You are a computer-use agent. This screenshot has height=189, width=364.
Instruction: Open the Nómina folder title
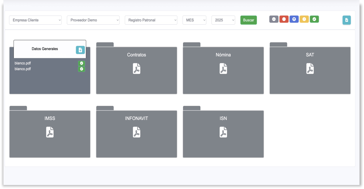(x=223, y=55)
